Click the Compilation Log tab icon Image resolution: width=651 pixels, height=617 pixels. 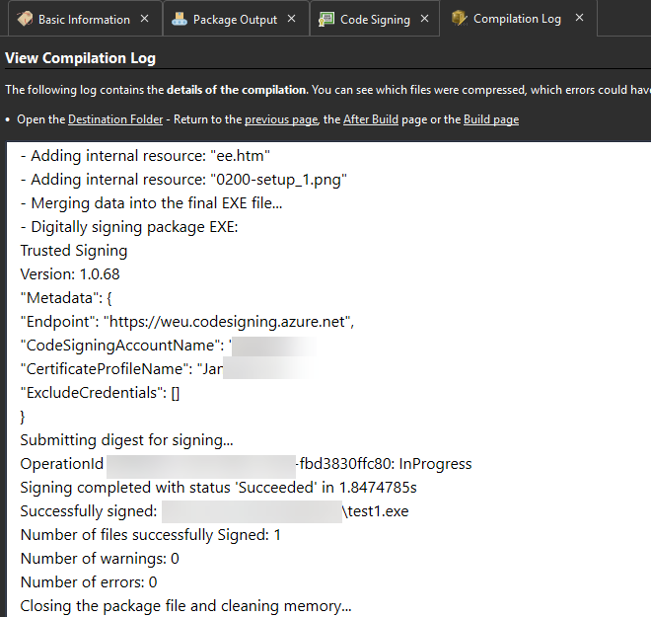459,19
